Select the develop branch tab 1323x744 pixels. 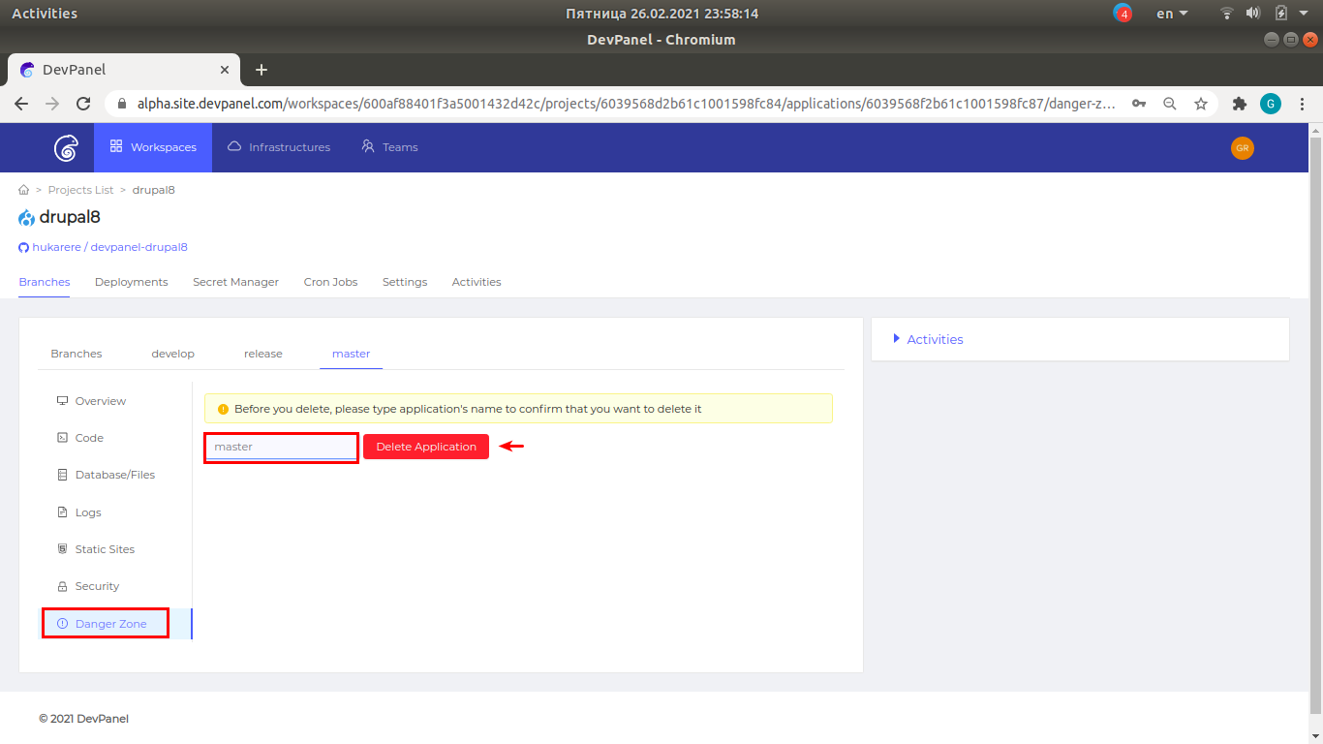point(172,353)
